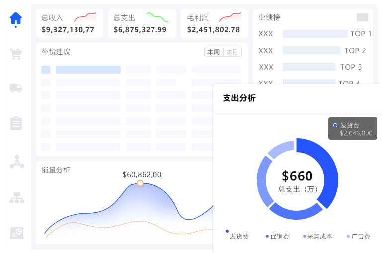
Task: Open the Home dashboard icon in sidebar
Action: click(x=16, y=18)
